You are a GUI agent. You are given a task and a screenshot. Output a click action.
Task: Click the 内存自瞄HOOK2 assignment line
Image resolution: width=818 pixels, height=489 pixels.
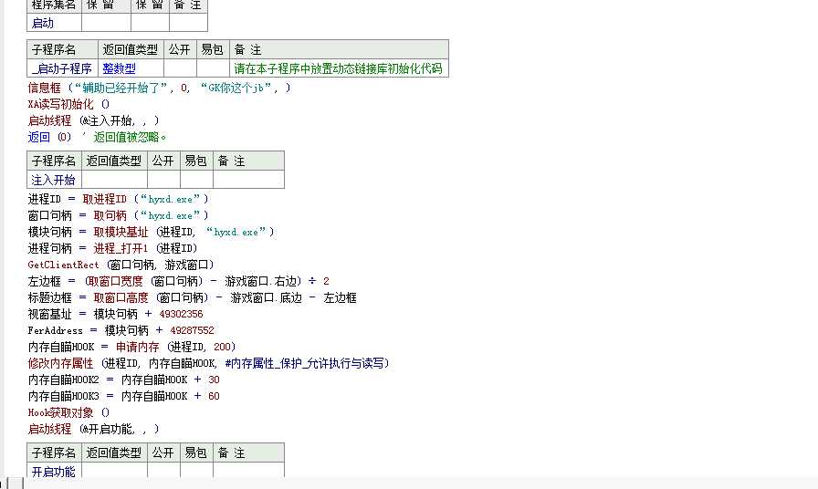(123, 380)
